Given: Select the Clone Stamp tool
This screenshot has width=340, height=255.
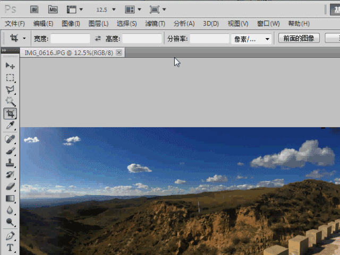Looking at the screenshot, I should coord(10,163).
